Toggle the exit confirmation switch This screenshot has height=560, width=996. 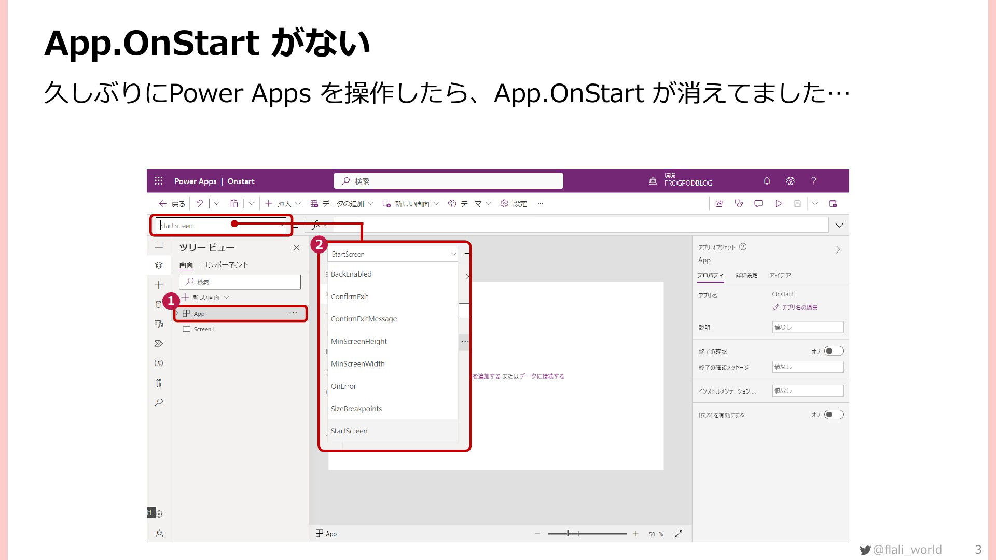(834, 351)
